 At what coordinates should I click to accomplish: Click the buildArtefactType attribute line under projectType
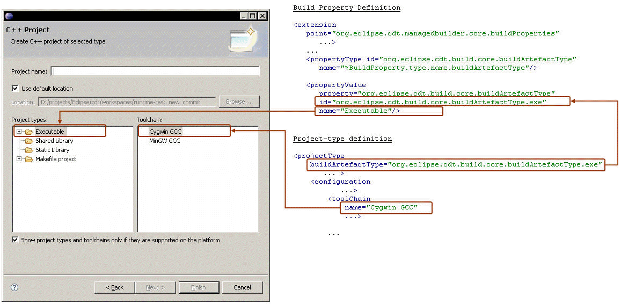tap(456, 164)
